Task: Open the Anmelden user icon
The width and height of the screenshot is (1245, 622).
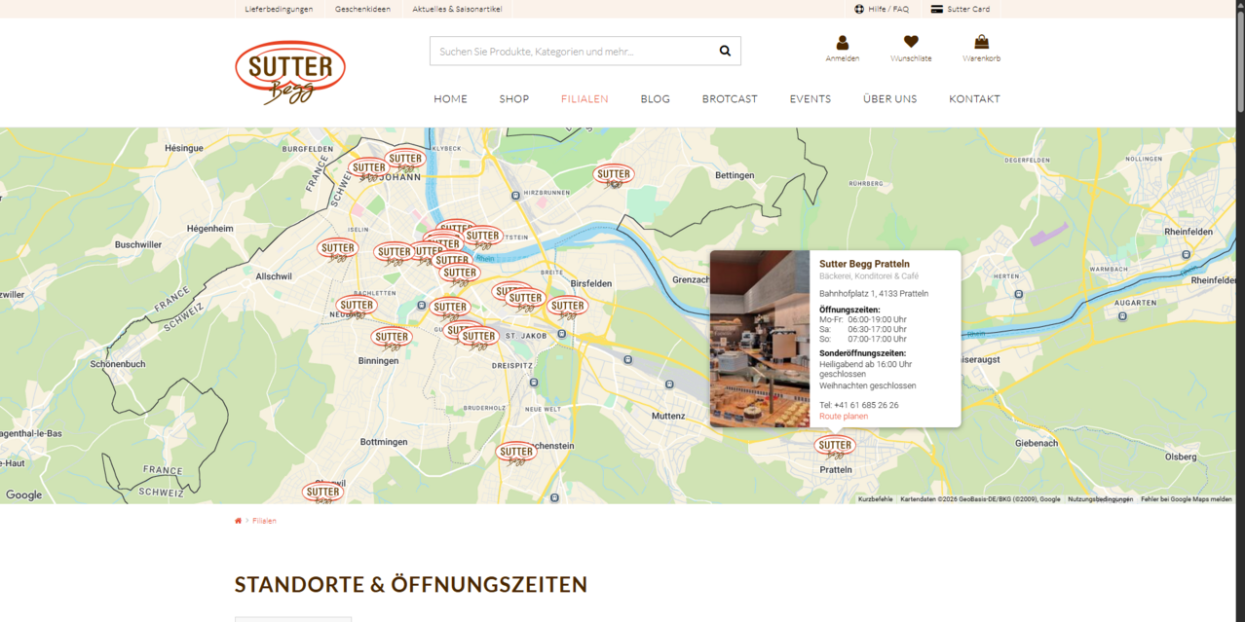Action: (843, 42)
